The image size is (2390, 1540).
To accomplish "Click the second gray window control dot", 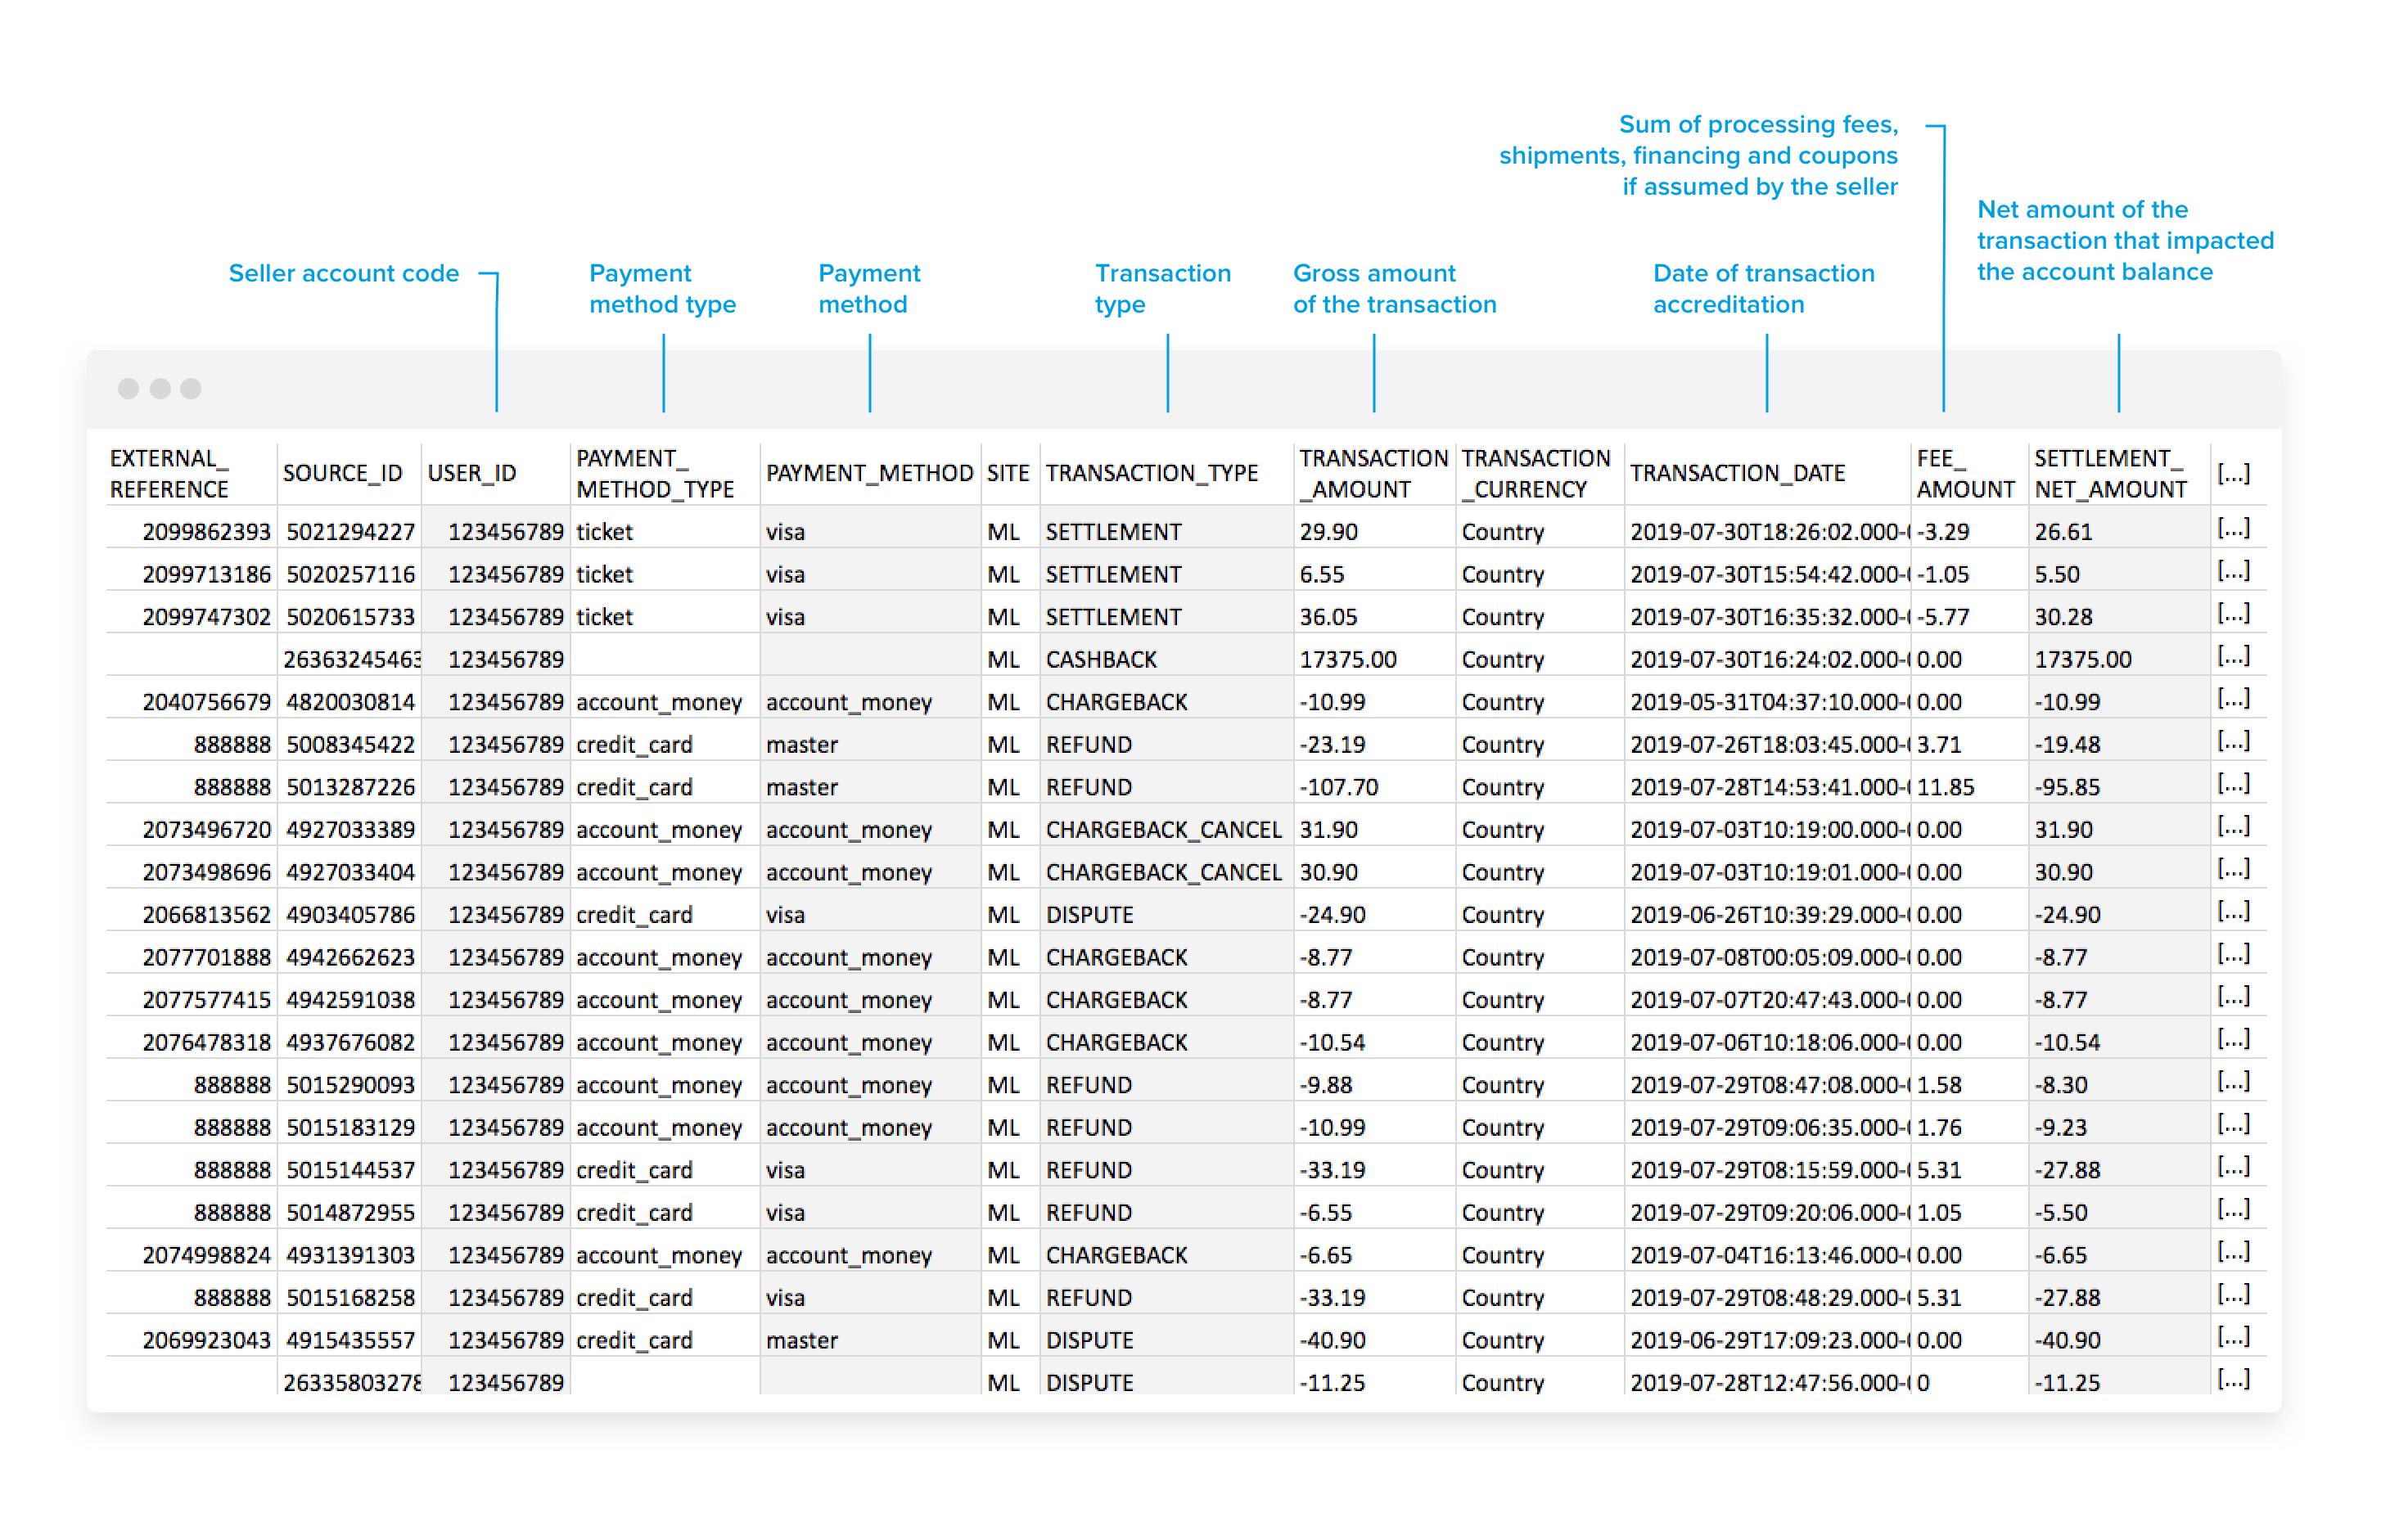I will pos(160,389).
